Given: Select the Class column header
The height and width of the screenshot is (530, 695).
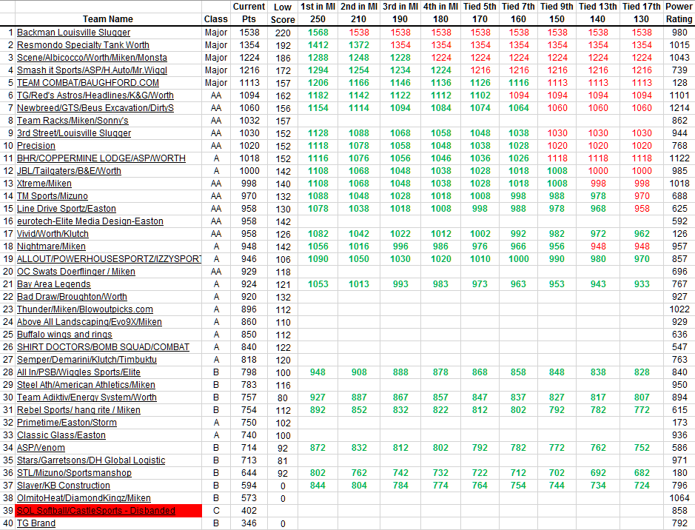Looking at the screenshot, I should point(216,19).
